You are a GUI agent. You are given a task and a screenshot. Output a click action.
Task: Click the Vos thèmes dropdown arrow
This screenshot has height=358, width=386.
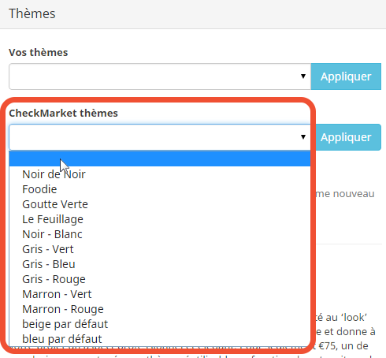pos(303,76)
